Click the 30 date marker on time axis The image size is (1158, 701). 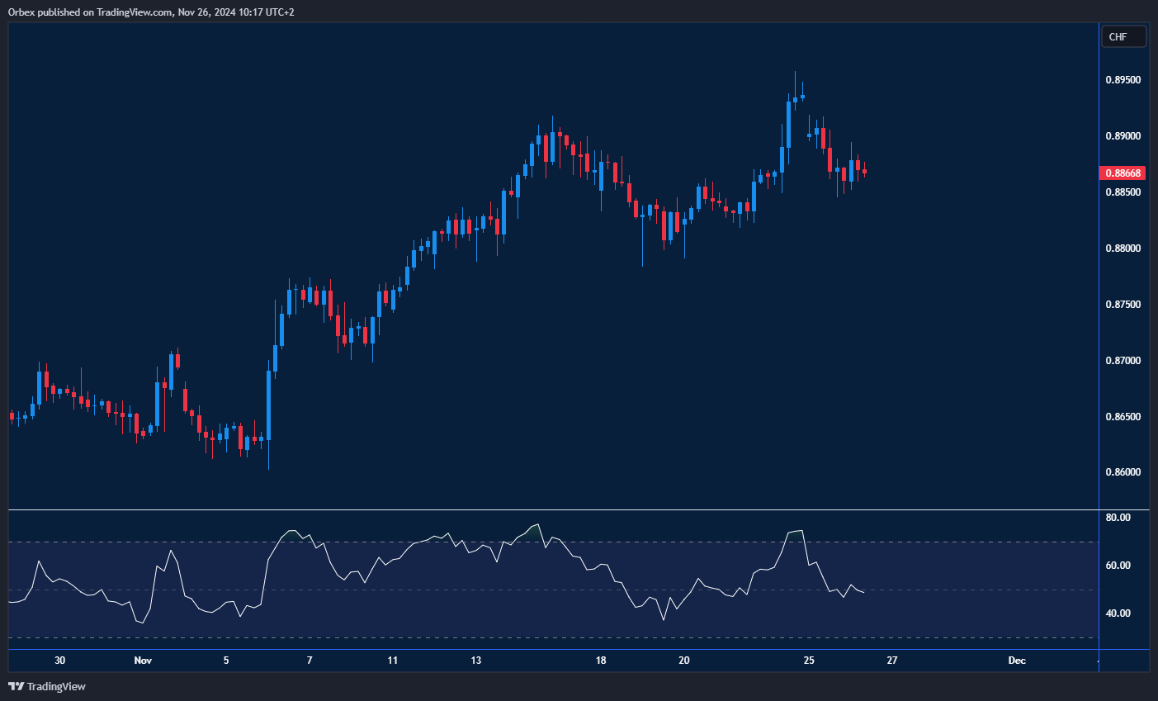coord(59,661)
